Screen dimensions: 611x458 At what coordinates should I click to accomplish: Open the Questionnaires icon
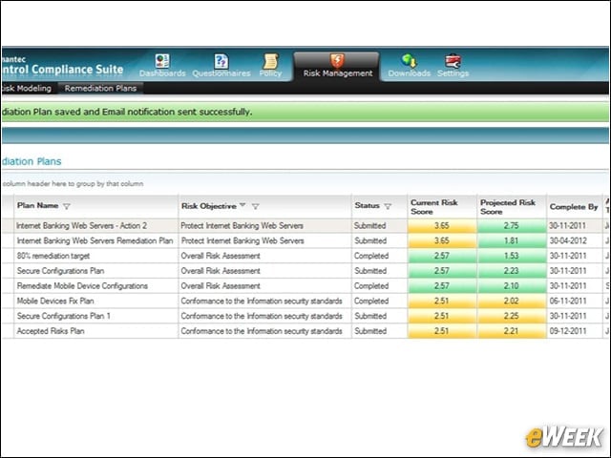[x=221, y=61]
